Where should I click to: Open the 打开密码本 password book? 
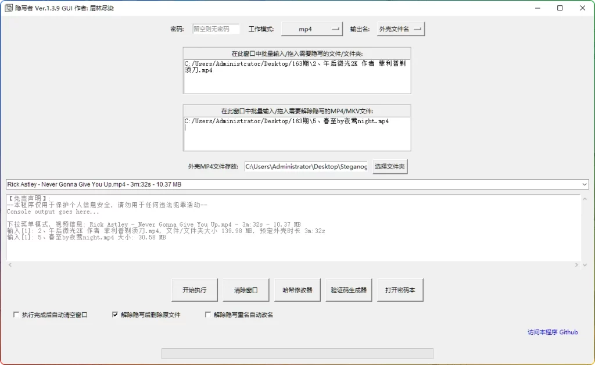click(x=399, y=289)
